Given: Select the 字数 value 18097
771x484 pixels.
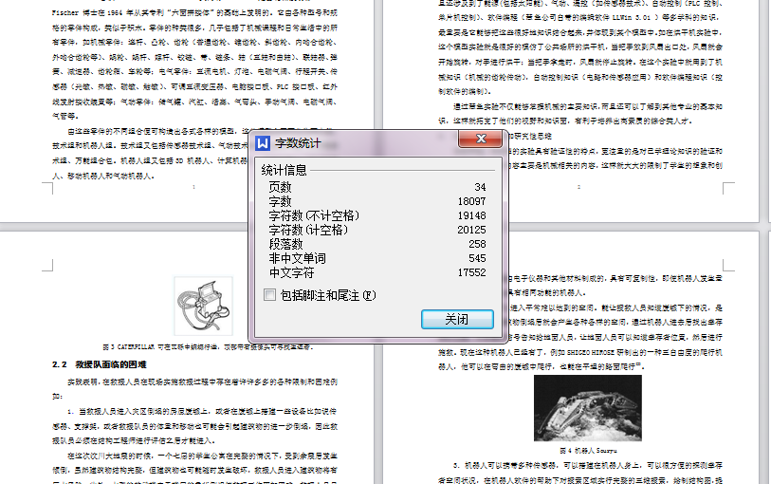Looking at the screenshot, I should (x=471, y=201).
